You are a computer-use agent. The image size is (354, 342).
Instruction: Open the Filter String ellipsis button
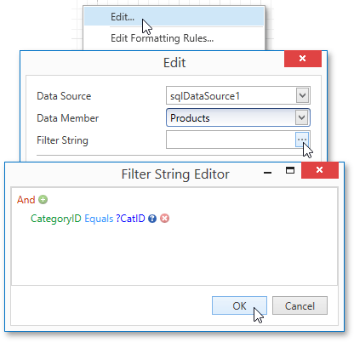coord(302,140)
